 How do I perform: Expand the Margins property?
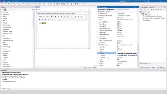98,18
